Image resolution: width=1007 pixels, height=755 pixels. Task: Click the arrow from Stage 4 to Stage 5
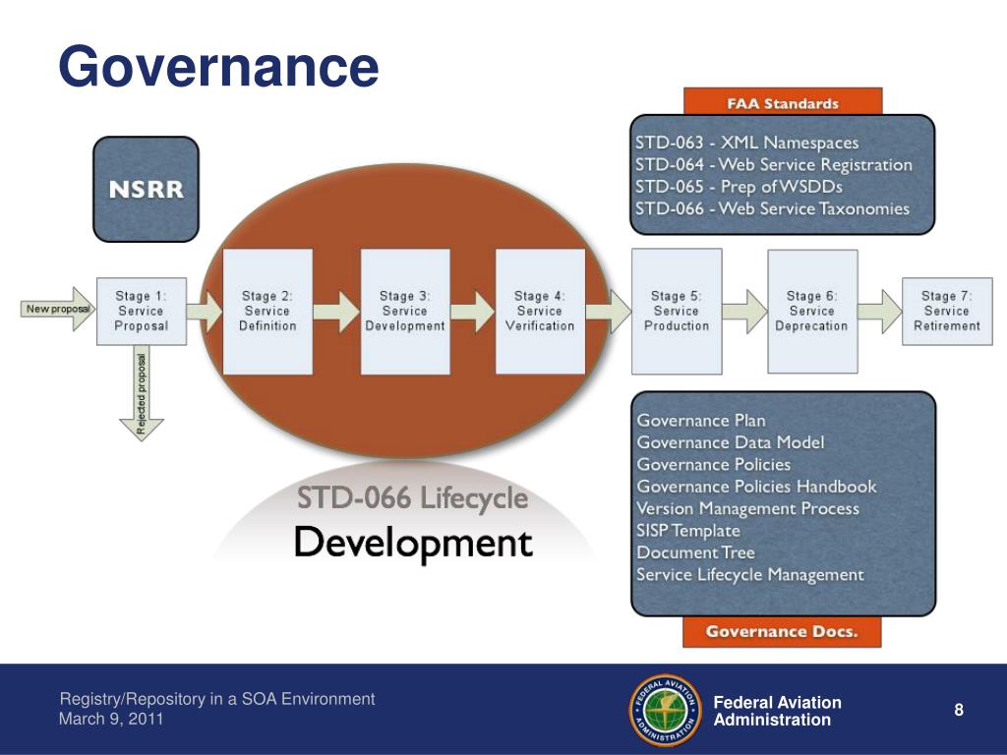(609, 312)
